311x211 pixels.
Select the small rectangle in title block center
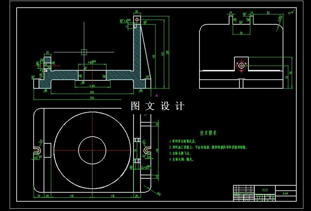(265, 190)
